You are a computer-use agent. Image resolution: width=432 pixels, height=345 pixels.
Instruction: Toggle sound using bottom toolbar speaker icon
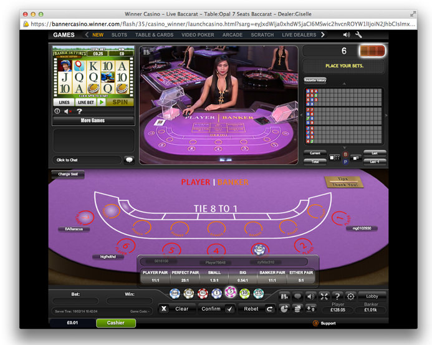[x=310, y=296]
